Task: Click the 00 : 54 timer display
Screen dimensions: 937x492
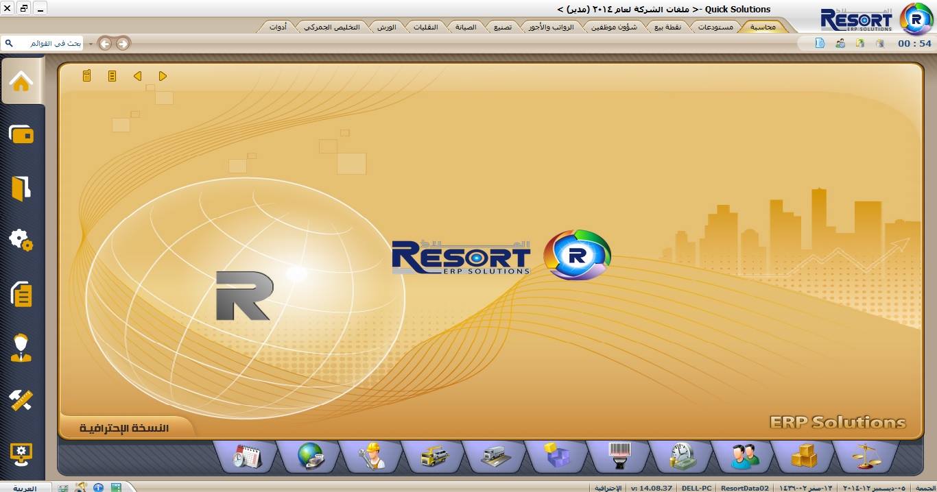Action: (915, 43)
